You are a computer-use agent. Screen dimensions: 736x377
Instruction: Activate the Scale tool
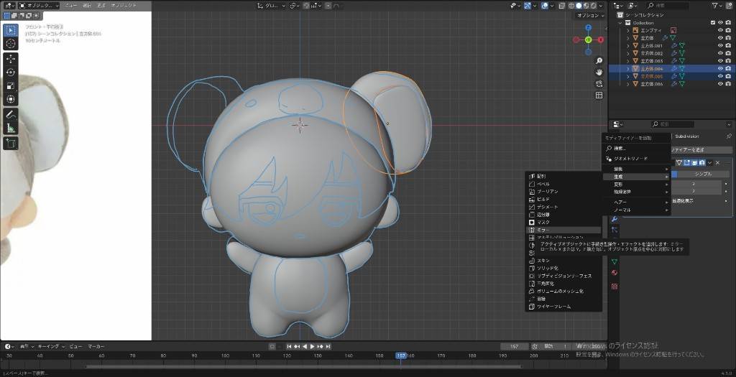click(11, 85)
